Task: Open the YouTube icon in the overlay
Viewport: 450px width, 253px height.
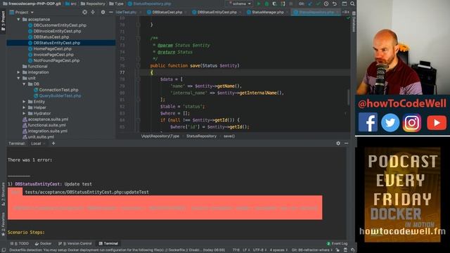Action: click(437, 123)
